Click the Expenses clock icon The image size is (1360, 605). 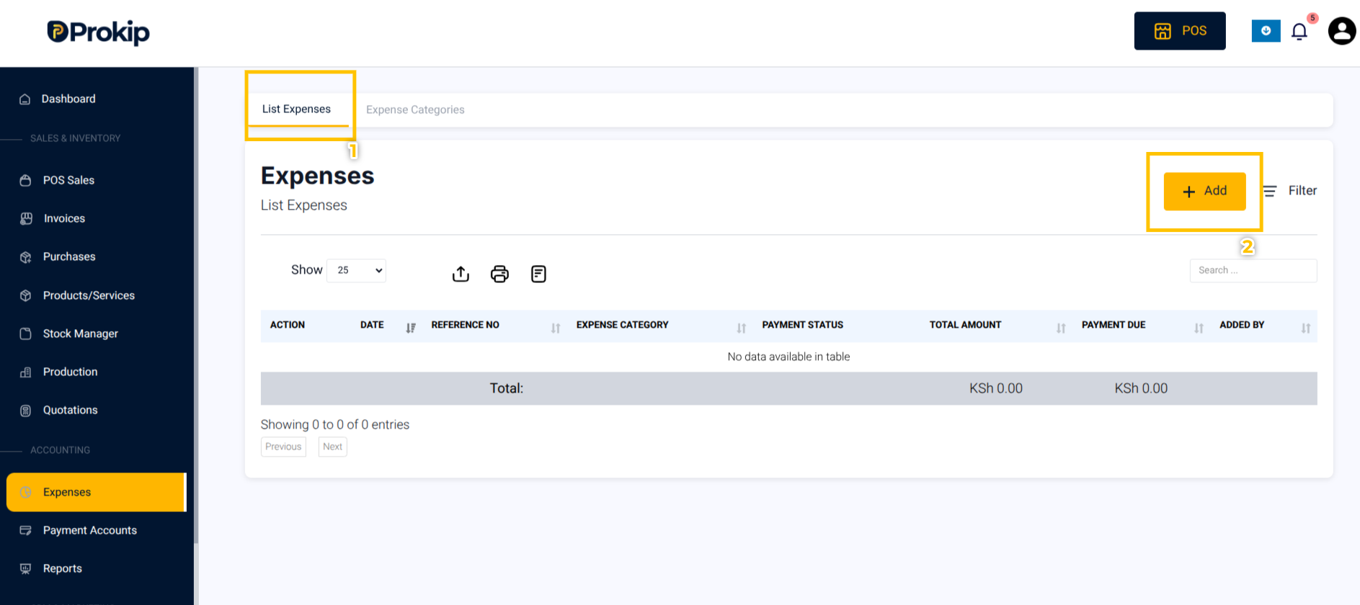click(25, 493)
